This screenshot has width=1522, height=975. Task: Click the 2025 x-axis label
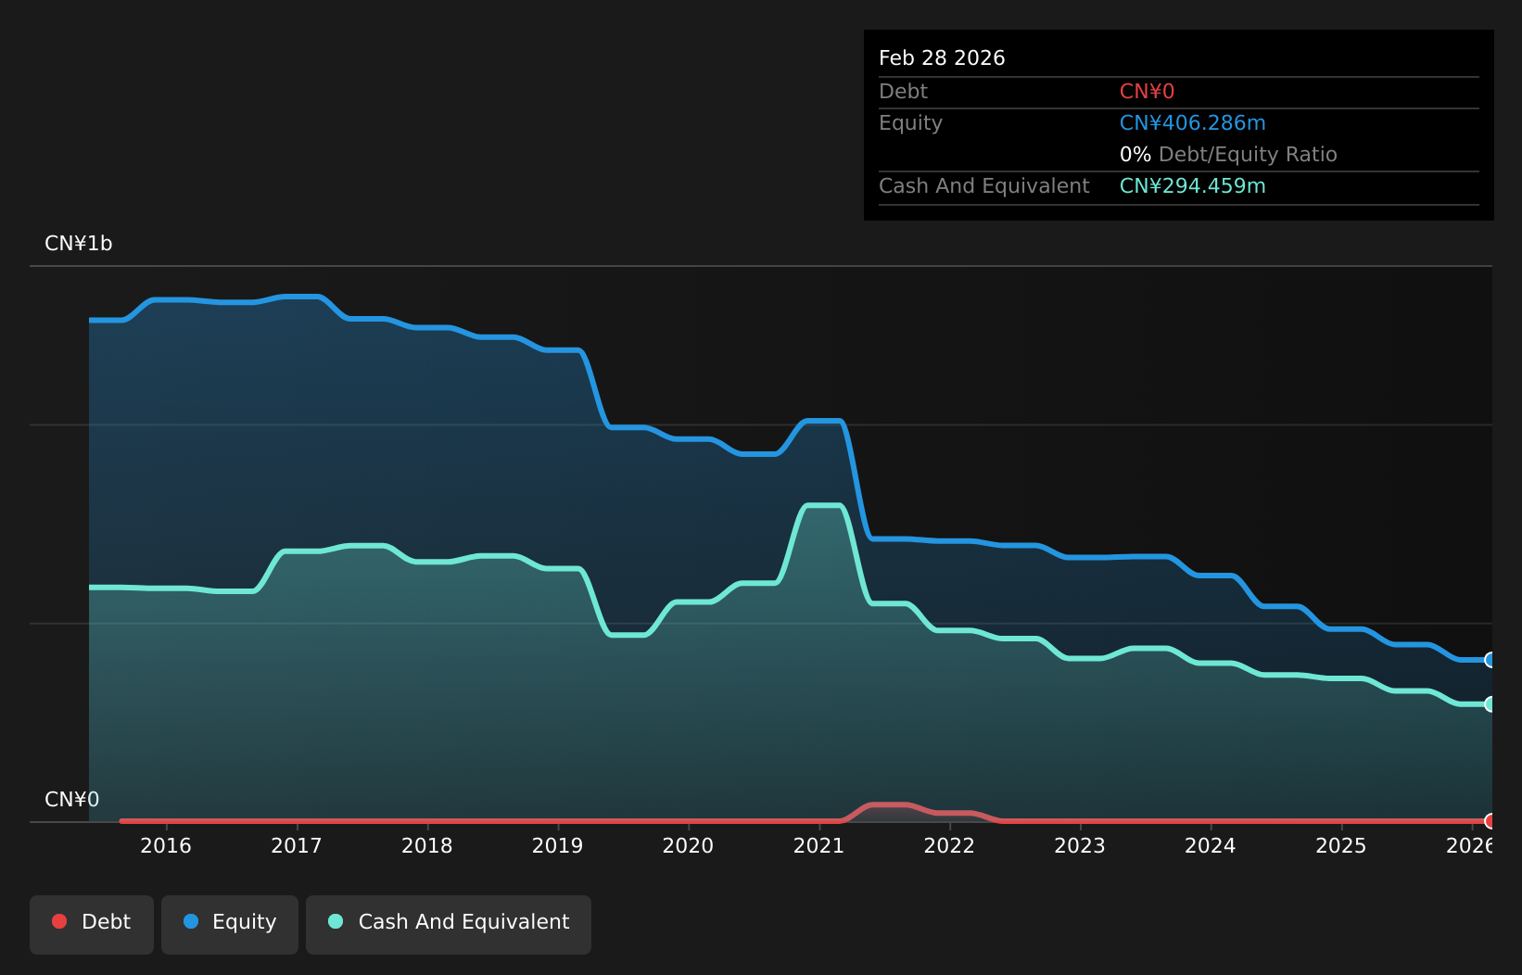[x=1341, y=846]
